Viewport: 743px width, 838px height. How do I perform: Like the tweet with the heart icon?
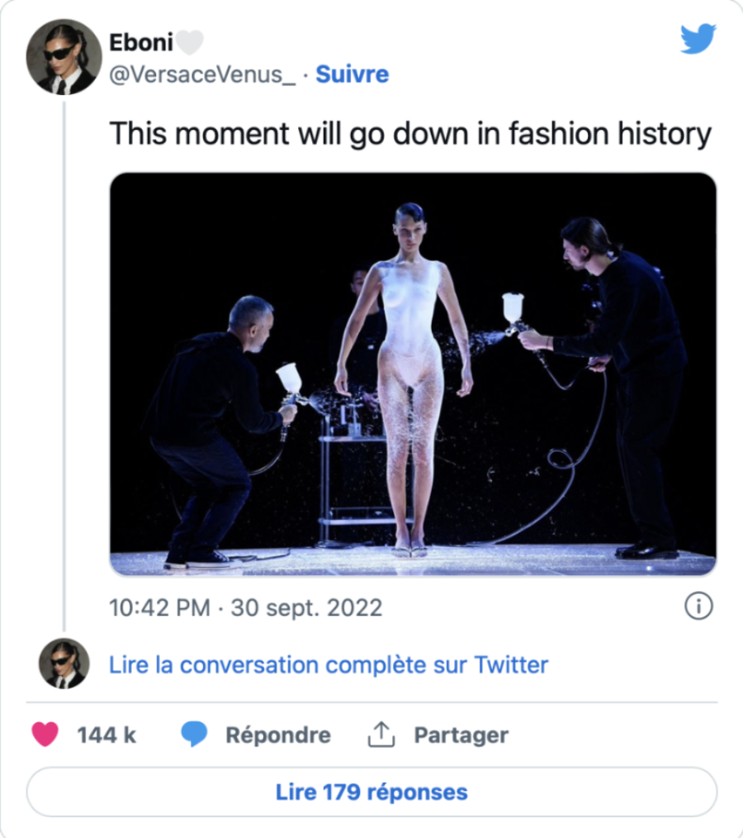coord(45,734)
